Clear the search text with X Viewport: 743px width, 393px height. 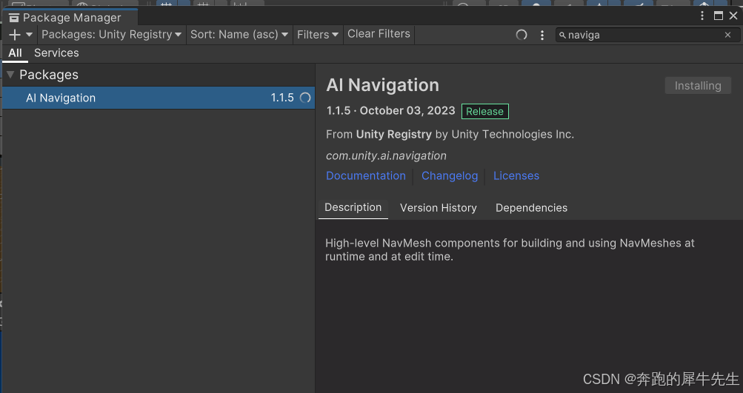click(x=728, y=35)
